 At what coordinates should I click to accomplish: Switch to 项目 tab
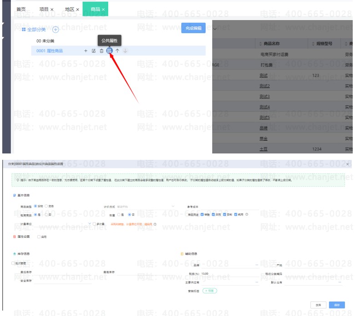44,9
